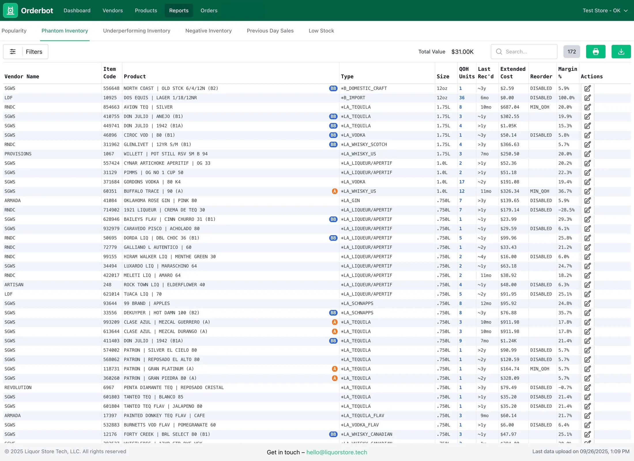This screenshot has width=634, height=461.
Task: Edit the LUXARDO LIQ MARASCHINO row
Action: click(588, 266)
